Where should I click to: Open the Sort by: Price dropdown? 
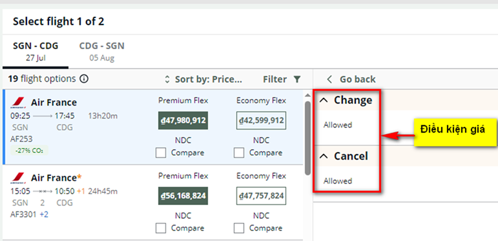pyautogui.click(x=203, y=79)
